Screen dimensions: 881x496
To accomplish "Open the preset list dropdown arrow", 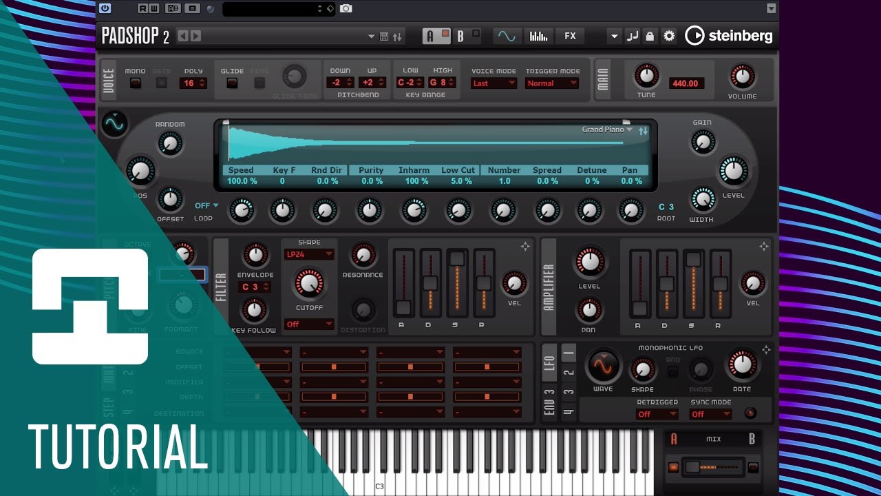I will click(372, 37).
